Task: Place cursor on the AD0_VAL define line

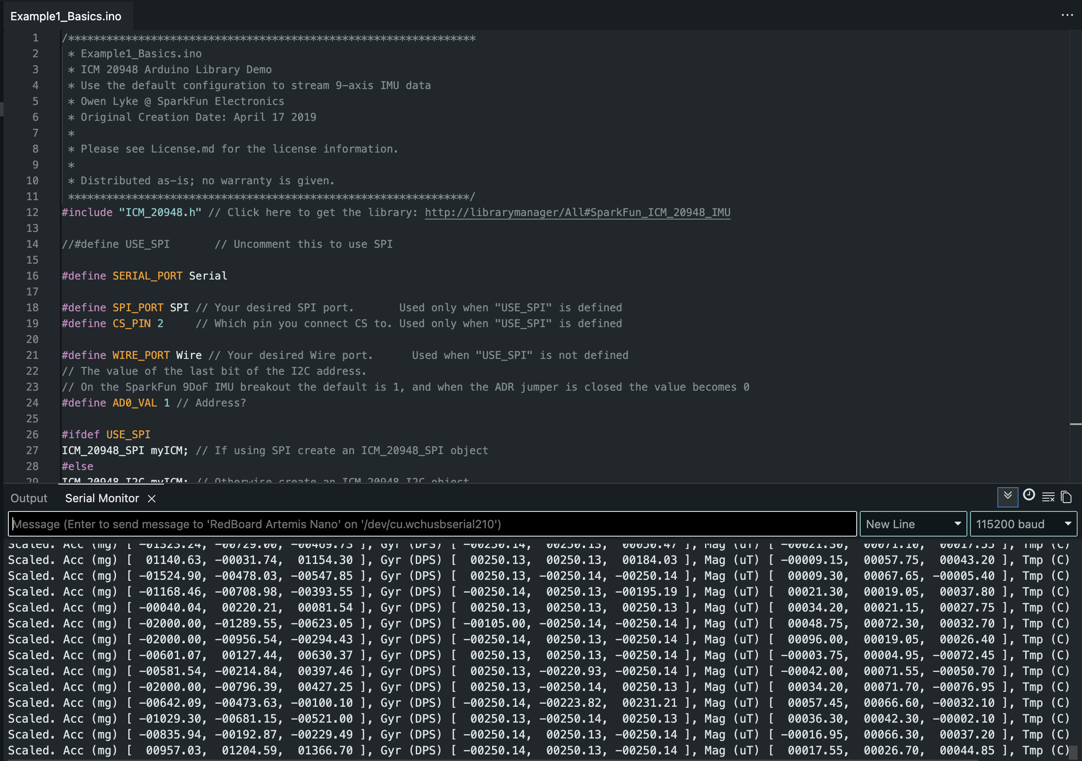Action: pos(134,403)
